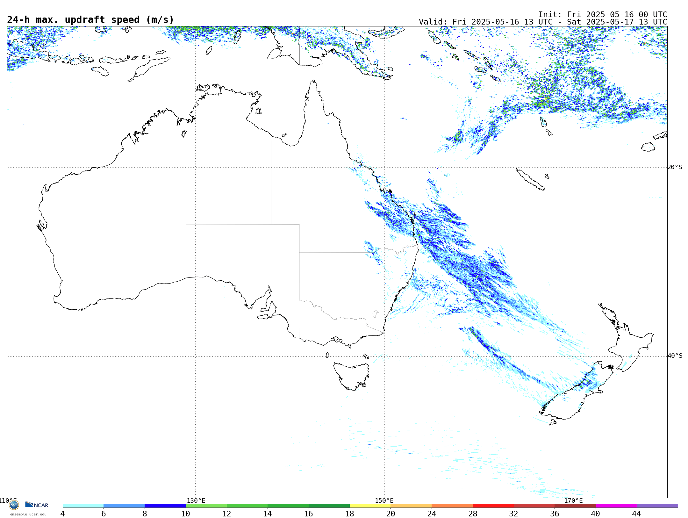Click the colorbar tick label 20
The height and width of the screenshot is (518, 688).
click(391, 514)
